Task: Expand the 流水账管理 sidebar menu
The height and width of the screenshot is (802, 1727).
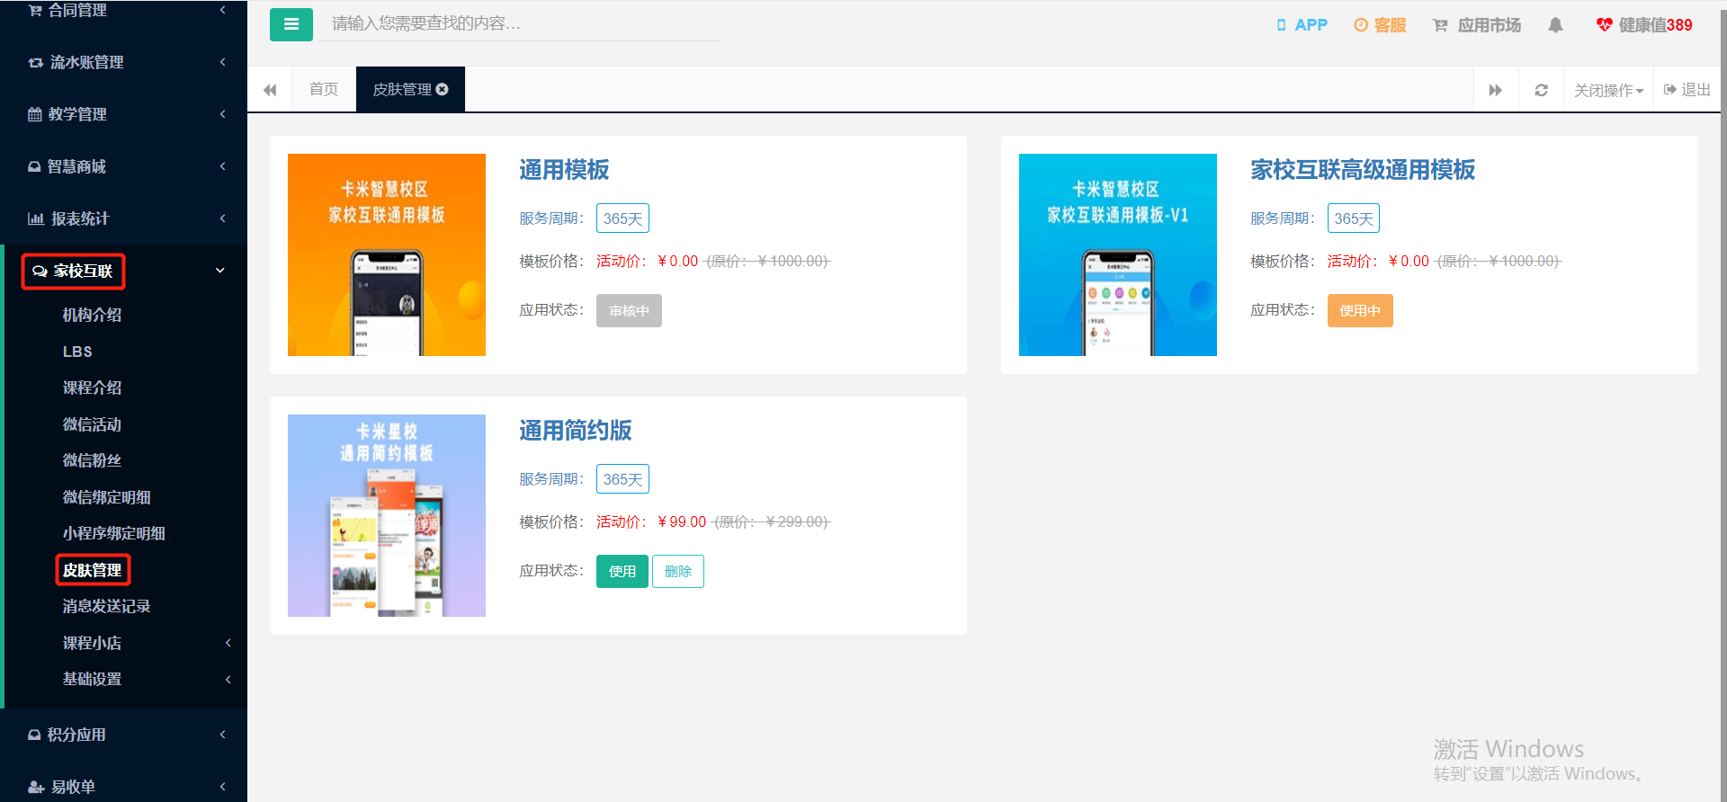Action: point(124,62)
